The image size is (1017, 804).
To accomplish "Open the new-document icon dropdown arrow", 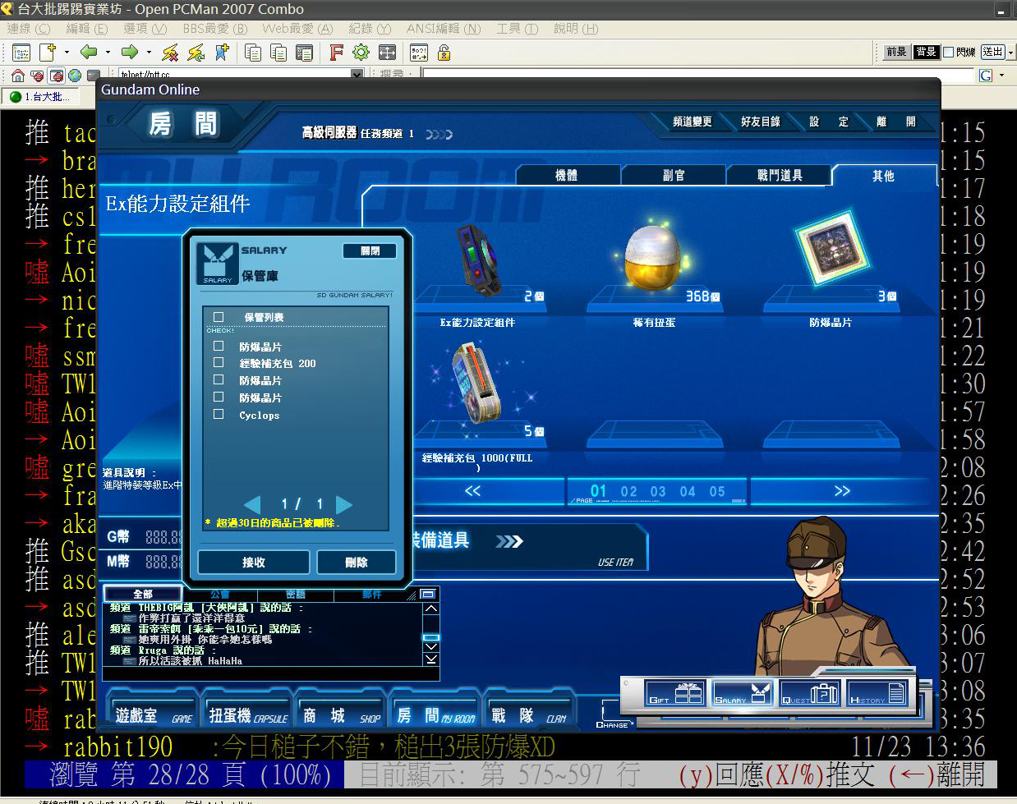I will point(67,53).
